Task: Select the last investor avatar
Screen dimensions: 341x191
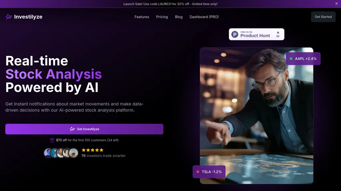Action: [74, 153]
